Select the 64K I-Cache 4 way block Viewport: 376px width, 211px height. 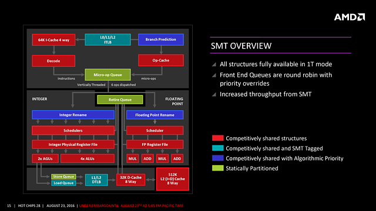(x=53, y=40)
